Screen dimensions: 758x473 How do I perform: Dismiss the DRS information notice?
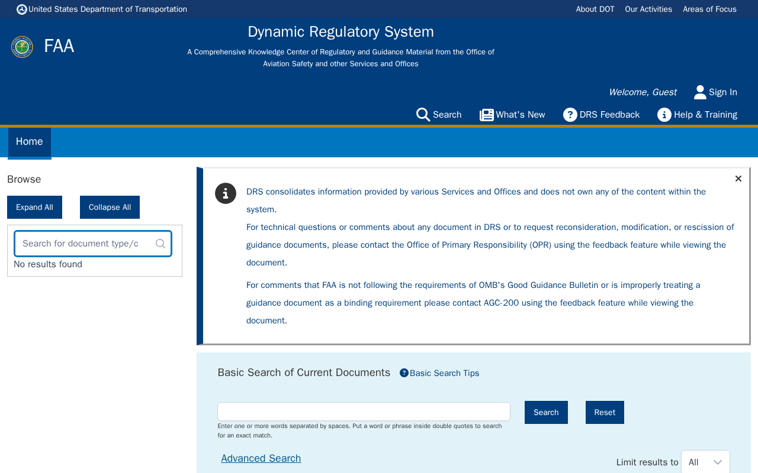point(738,179)
